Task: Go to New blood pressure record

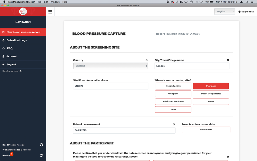Action: [x=23, y=32]
